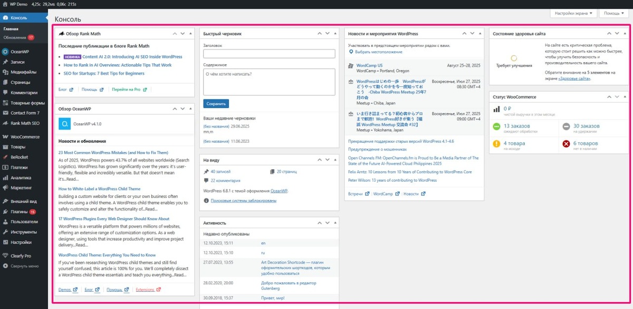Open the BeRocket sidebar icon
This screenshot has height=309, width=633.
point(5,157)
